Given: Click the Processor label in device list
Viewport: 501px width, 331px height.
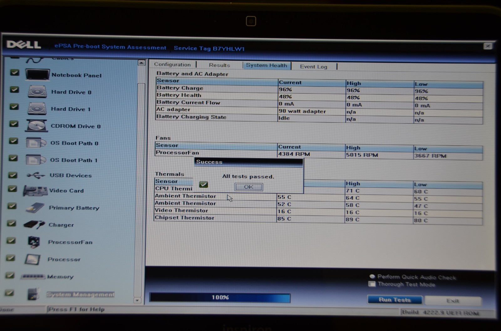Looking at the screenshot, I should 64,259.
